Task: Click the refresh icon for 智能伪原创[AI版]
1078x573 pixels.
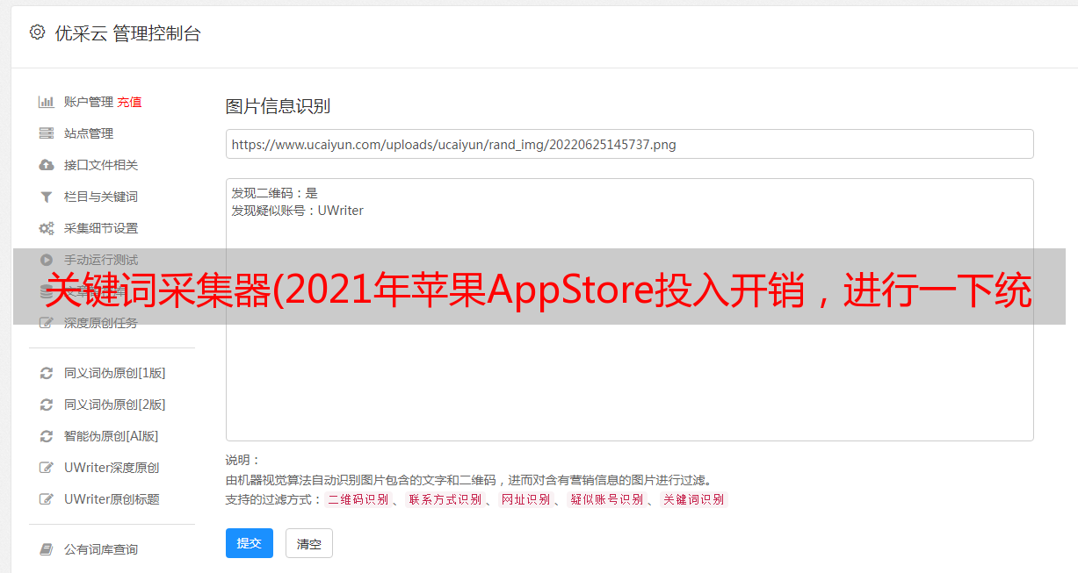Action: point(47,436)
